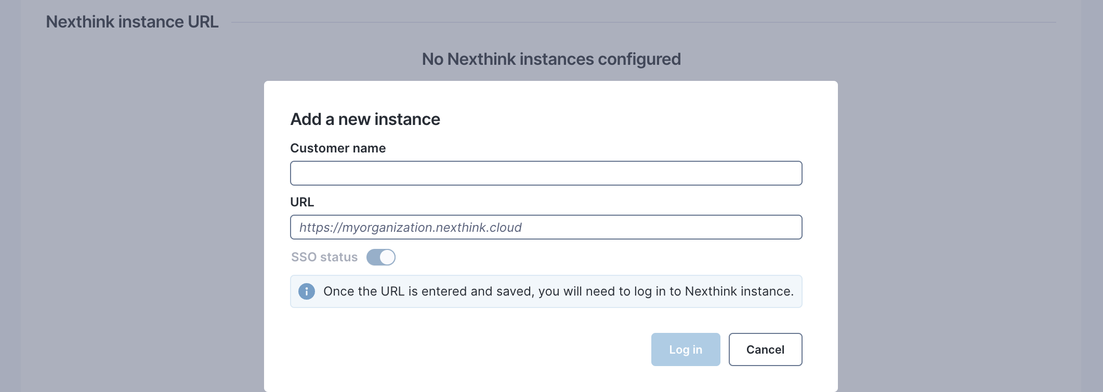The width and height of the screenshot is (1103, 392).
Task: Click the "Customer name" field label
Action: coord(338,148)
